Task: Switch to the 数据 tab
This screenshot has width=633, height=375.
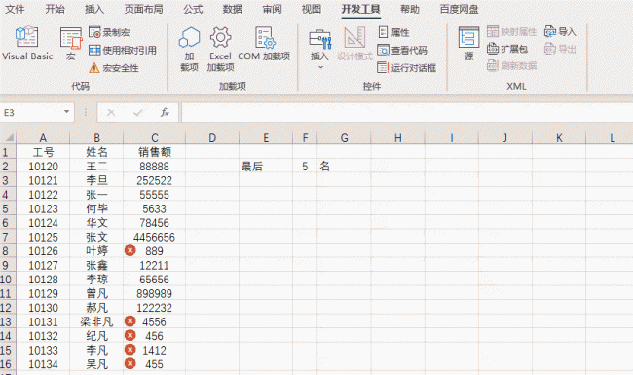Action: click(x=233, y=9)
